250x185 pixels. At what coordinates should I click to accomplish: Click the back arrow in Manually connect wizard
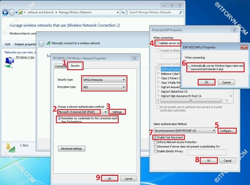(x=41, y=43)
